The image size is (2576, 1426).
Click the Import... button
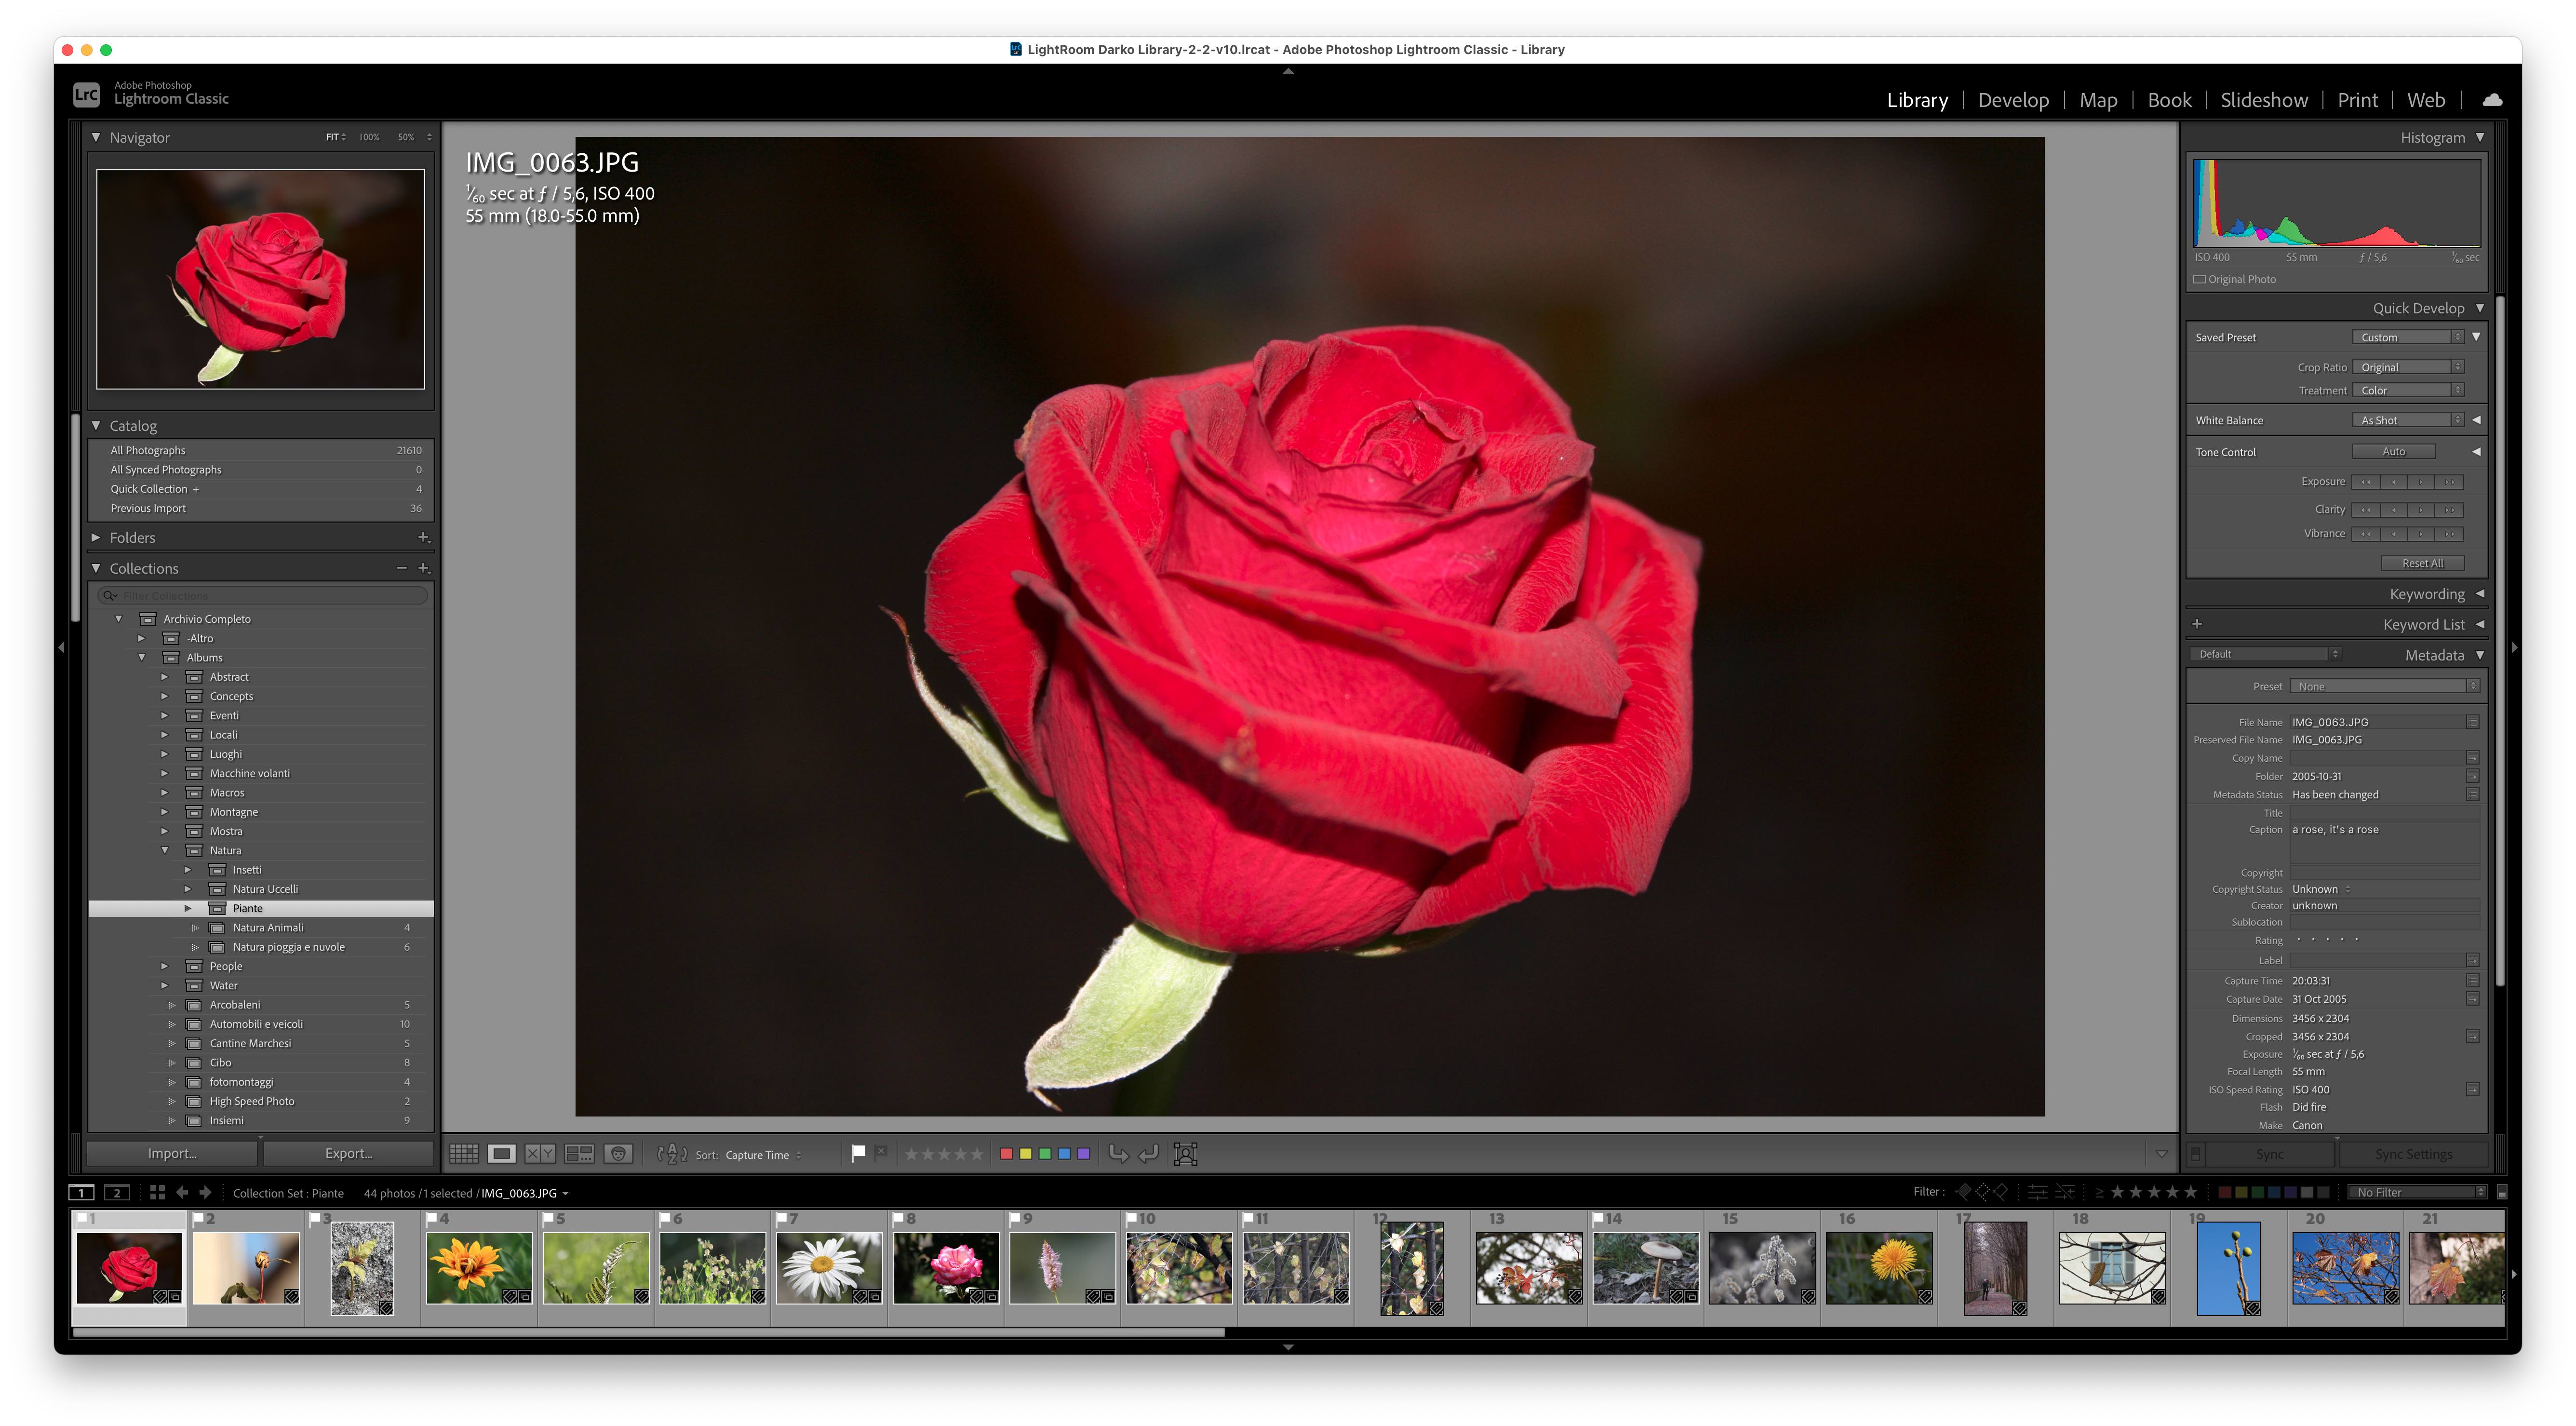pos(172,1153)
